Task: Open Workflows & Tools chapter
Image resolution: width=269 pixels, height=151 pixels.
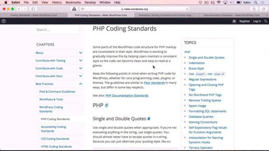Action: pos(51,99)
